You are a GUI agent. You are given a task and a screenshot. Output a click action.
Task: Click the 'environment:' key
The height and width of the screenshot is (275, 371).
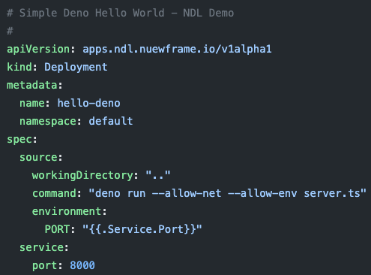(x=70, y=211)
